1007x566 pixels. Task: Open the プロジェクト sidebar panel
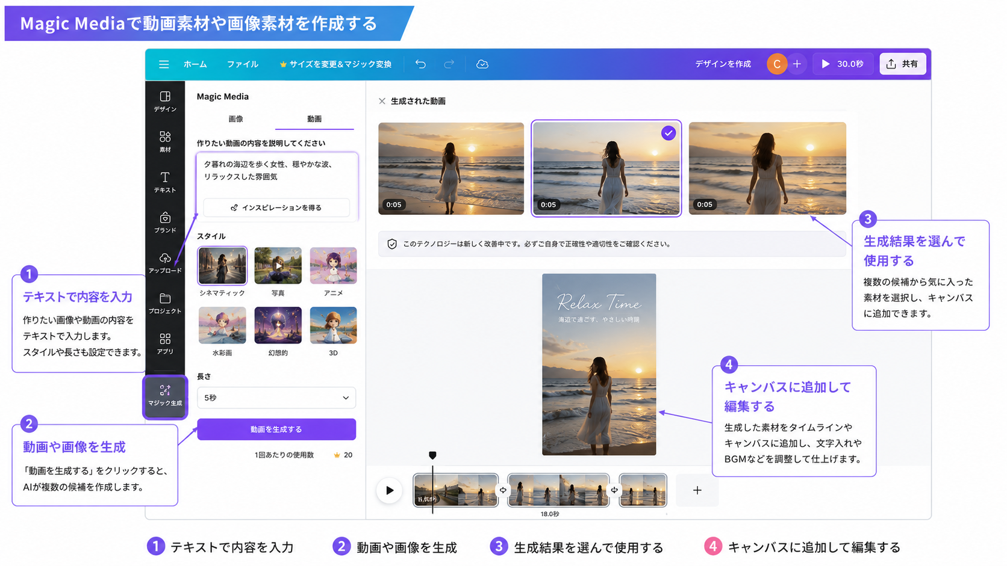[165, 303]
